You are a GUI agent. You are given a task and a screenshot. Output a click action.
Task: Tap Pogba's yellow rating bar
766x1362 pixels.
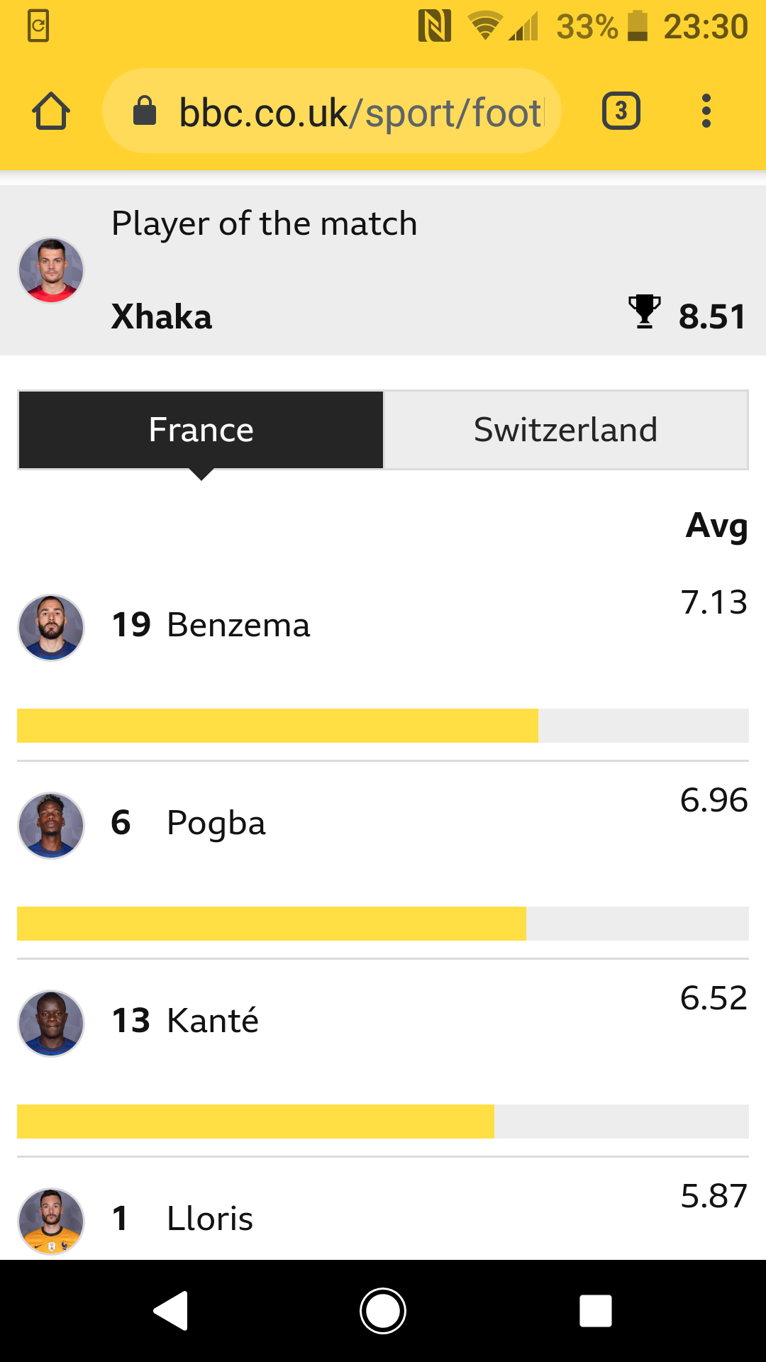click(272, 924)
